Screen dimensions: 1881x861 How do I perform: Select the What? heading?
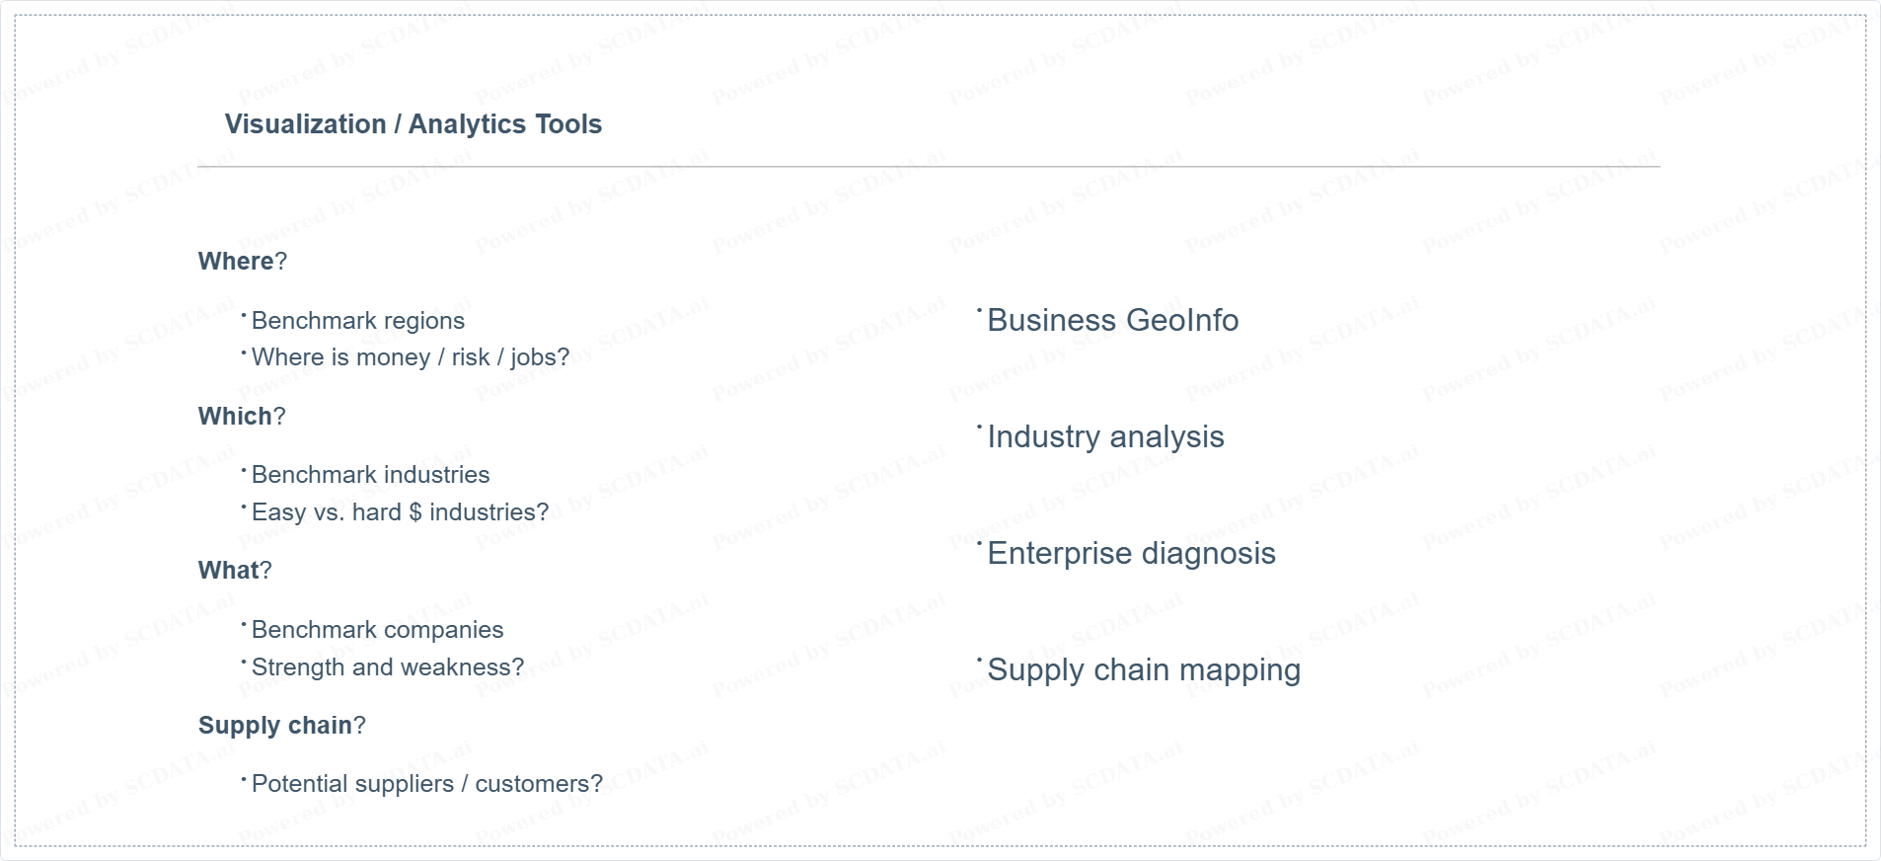[x=234, y=571]
